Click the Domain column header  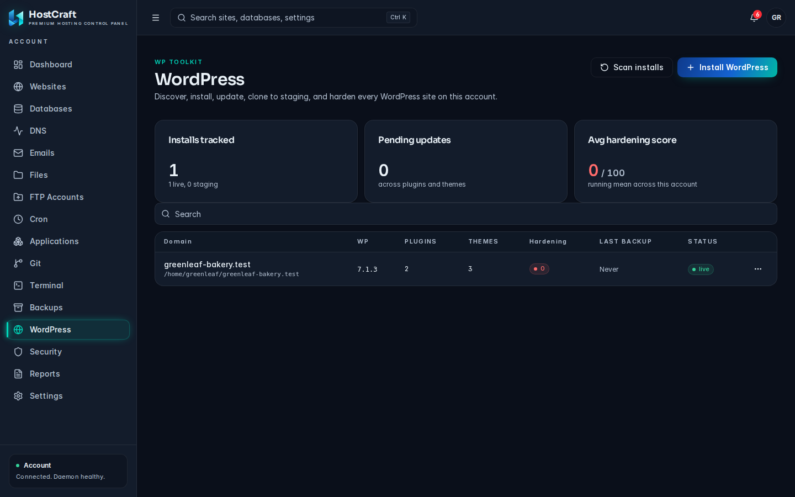pyautogui.click(x=178, y=241)
